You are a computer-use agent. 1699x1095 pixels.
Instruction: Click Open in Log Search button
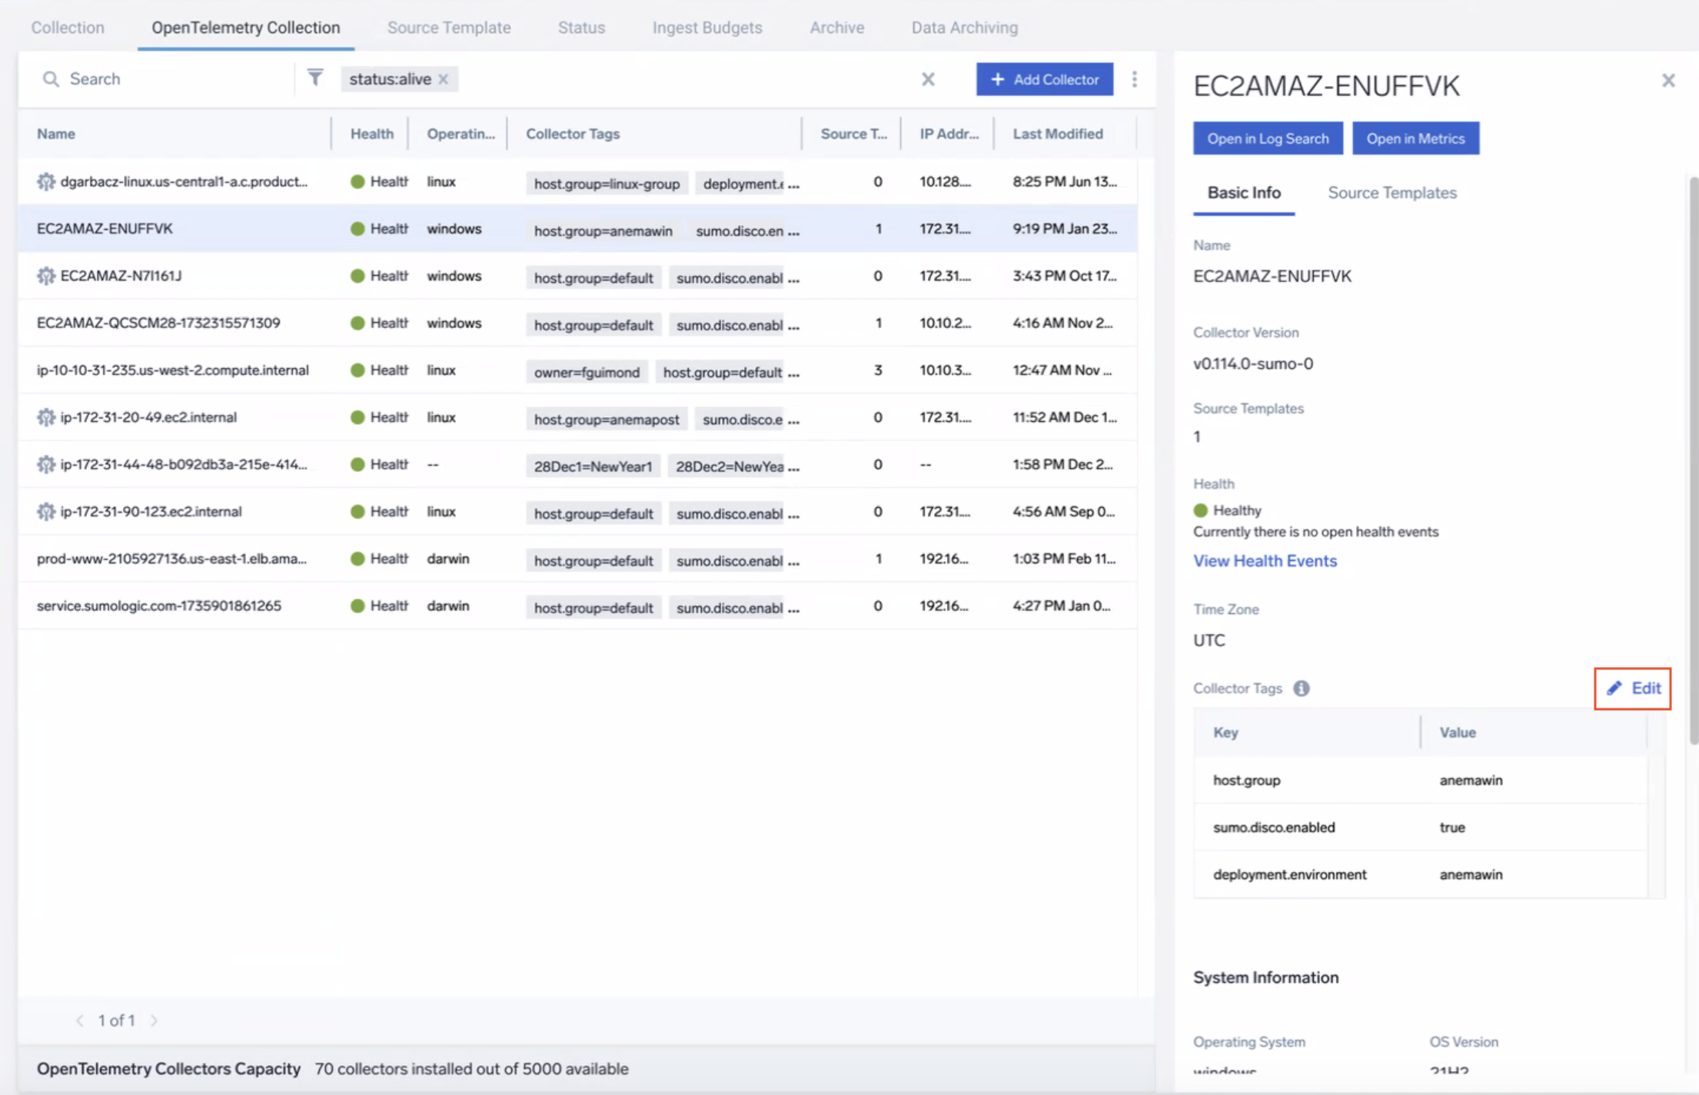click(x=1267, y=138)
